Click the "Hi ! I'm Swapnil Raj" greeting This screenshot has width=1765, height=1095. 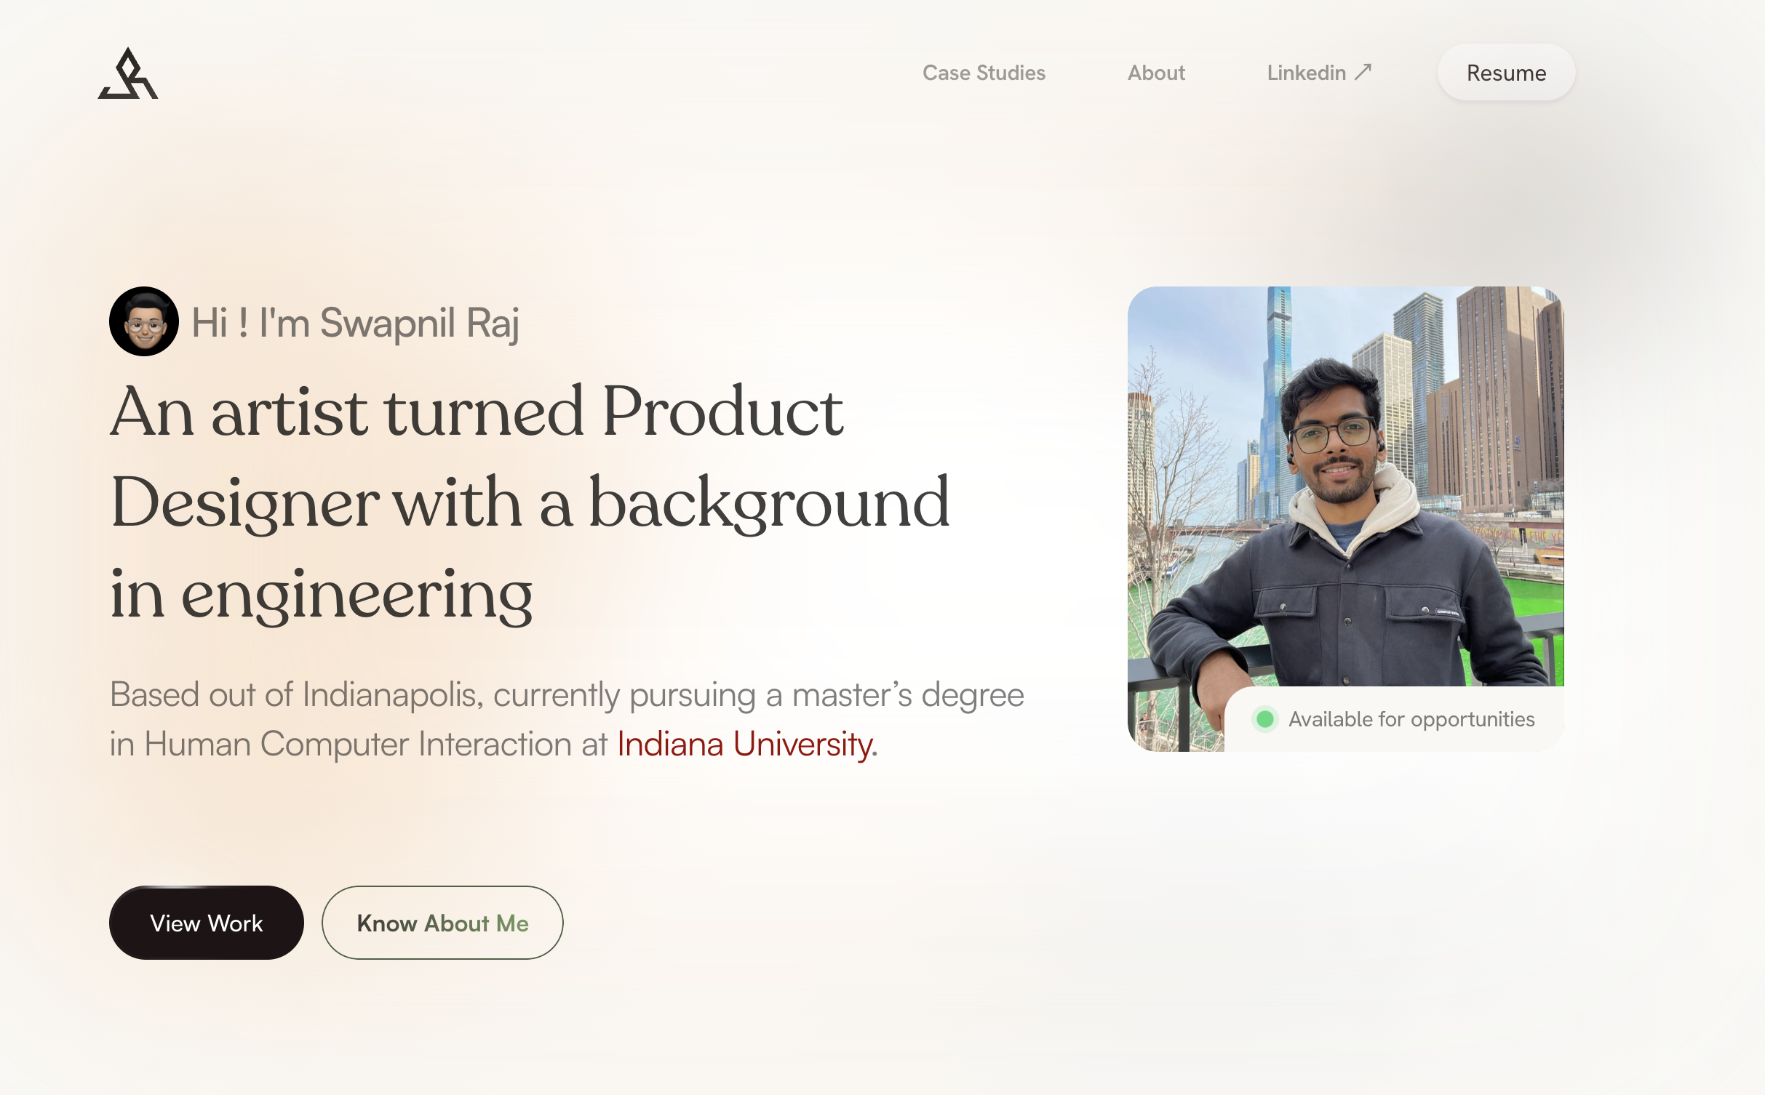(x=355, y=323)
